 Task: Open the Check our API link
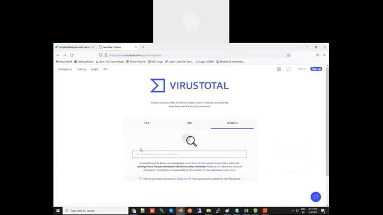184,179
